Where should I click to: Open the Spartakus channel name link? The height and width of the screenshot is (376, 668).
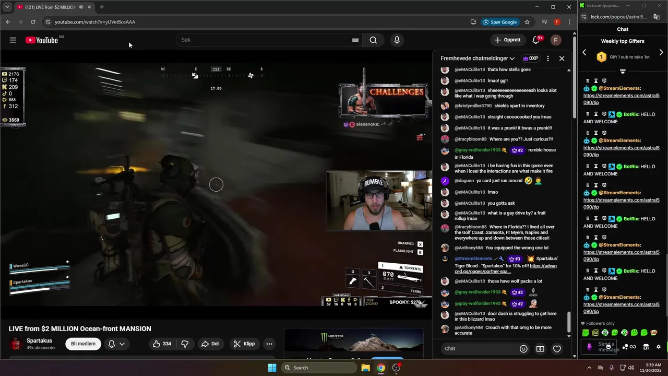click(39, 340)
